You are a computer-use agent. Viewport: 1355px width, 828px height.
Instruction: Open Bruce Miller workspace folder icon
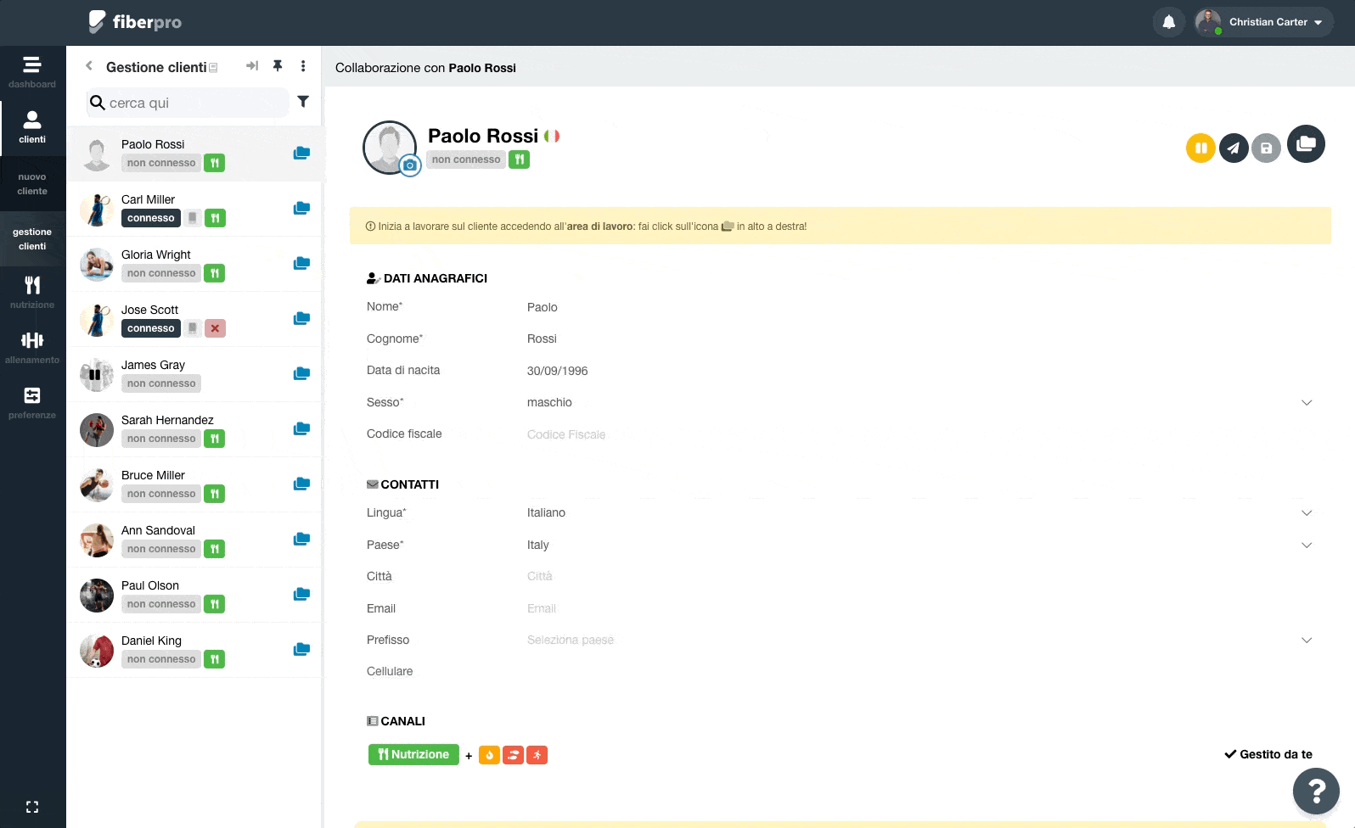coord(301,484)
